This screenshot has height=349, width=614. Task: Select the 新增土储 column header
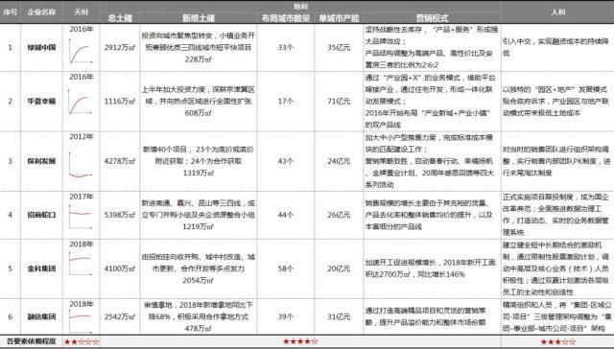click(199, 18)
